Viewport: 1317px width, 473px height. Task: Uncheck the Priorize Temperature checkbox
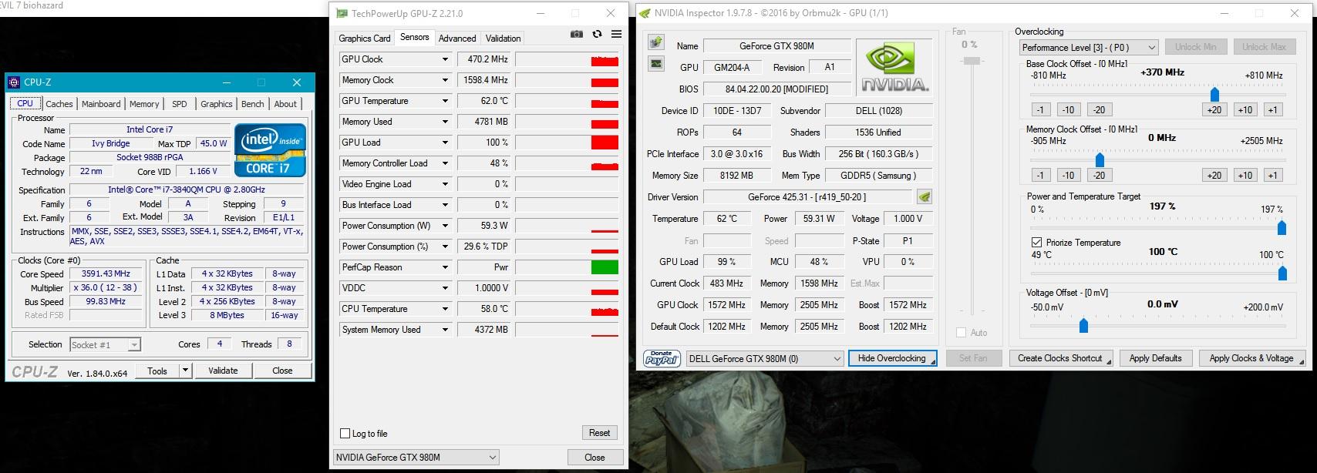[x=1036, y=242]
